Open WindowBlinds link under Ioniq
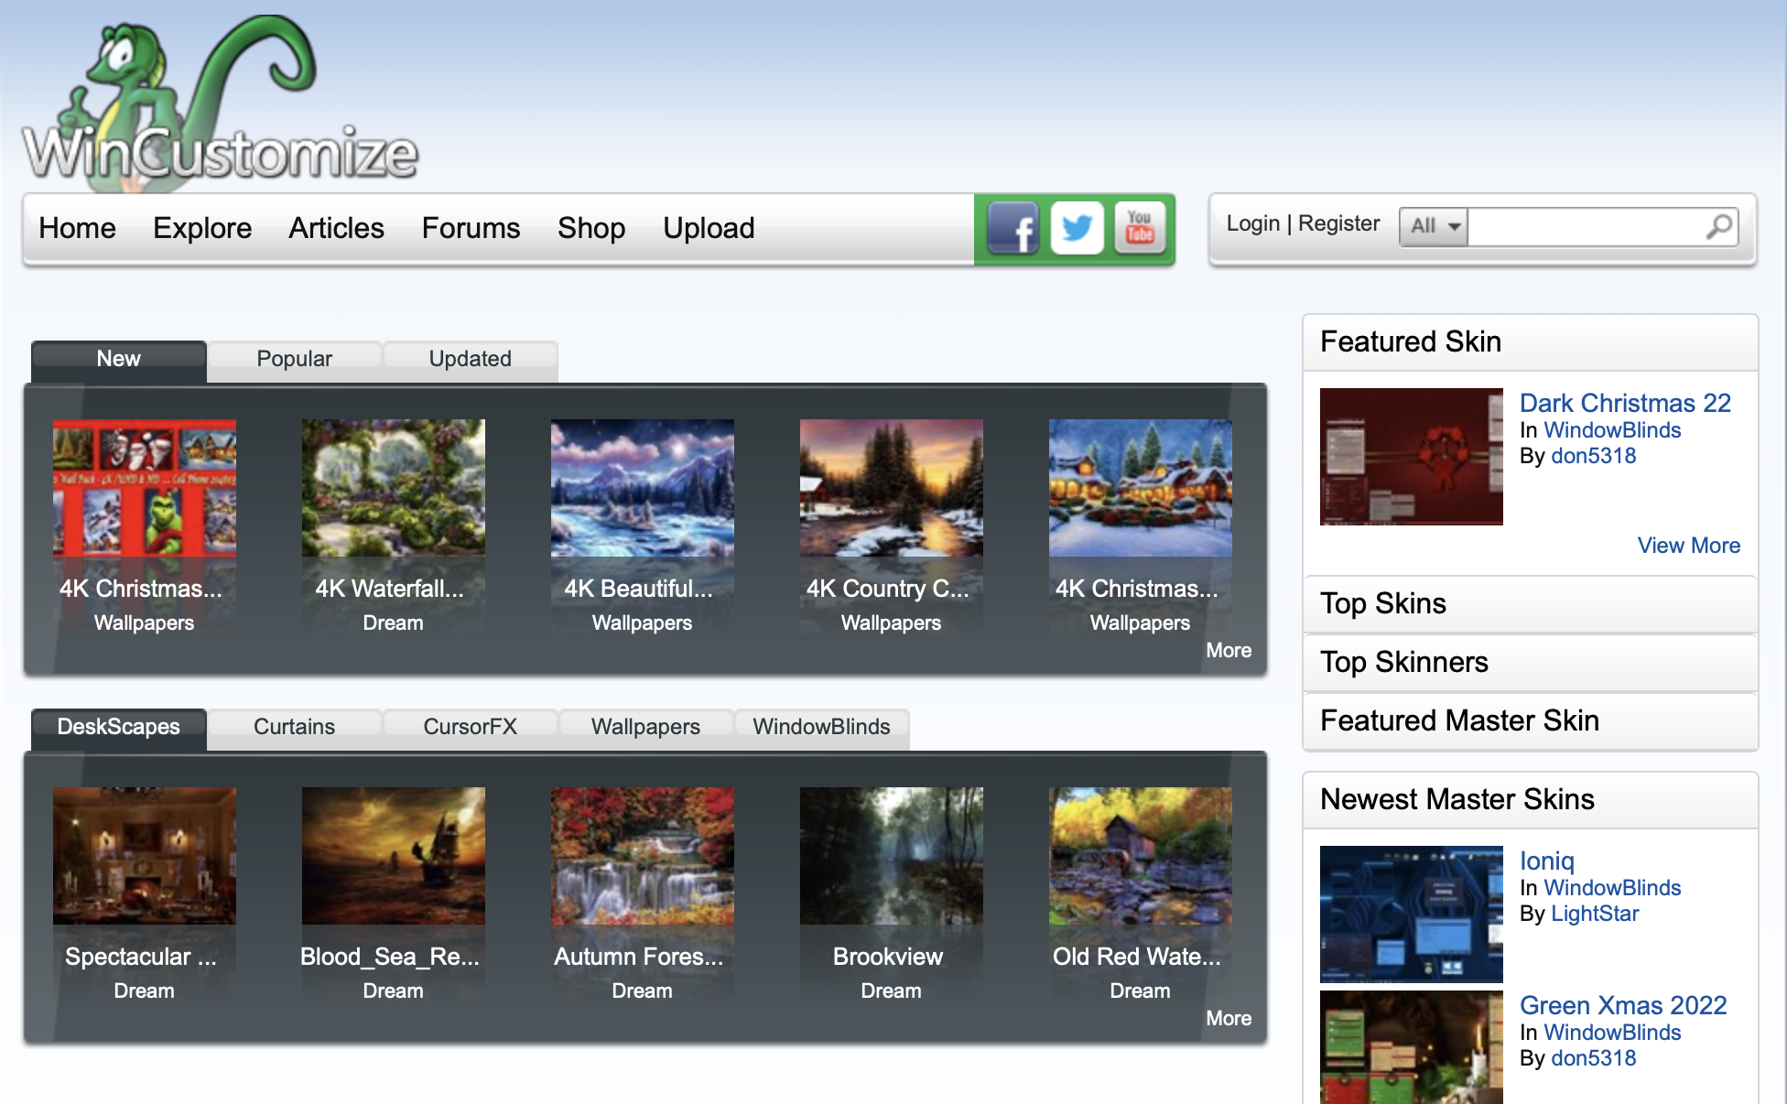Image resolution: width=1787 pixels, height=1104 pixels. pos(1612,888)
